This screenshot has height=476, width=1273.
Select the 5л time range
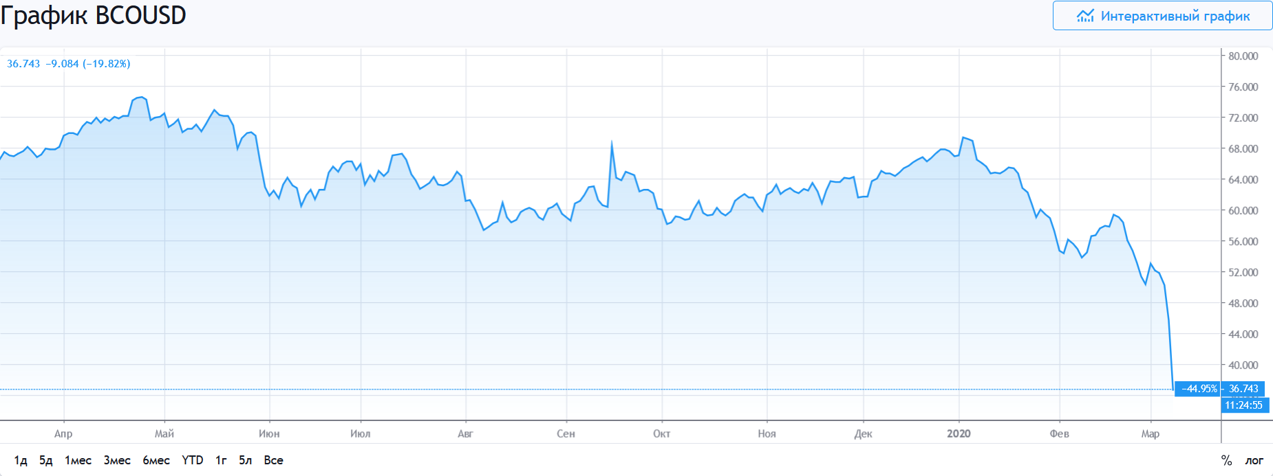coord(246,460)
